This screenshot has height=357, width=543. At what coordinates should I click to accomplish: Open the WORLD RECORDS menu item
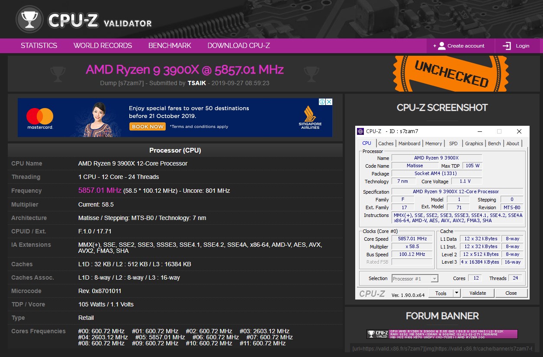[103, 45]
